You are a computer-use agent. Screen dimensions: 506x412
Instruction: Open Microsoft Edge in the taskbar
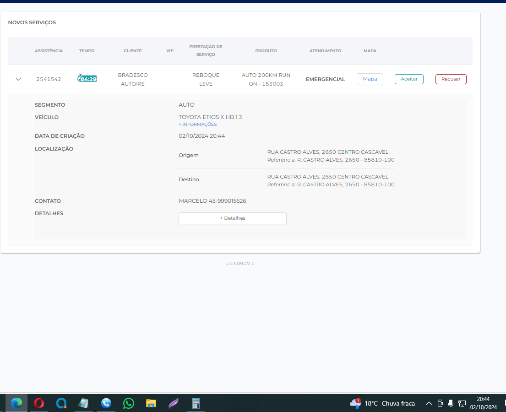[16, 403]
